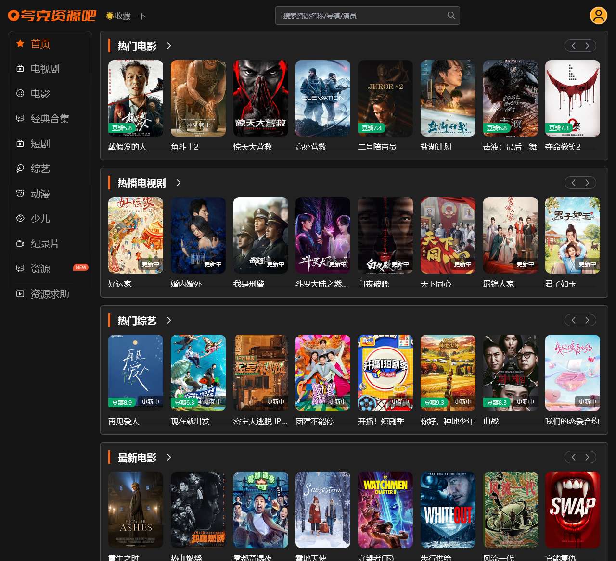Screen dimensions: 616x561
Task: Open the WHITEOUT 步行供给 movie poster
Action: pos(448,510)
